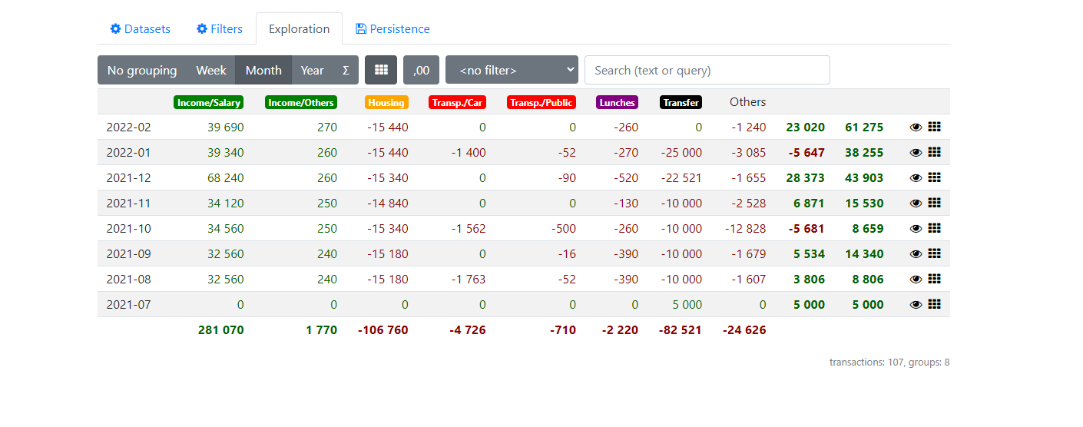Expand the <no filter> dropdown
1083x427 pixels.
click(512, 70)
